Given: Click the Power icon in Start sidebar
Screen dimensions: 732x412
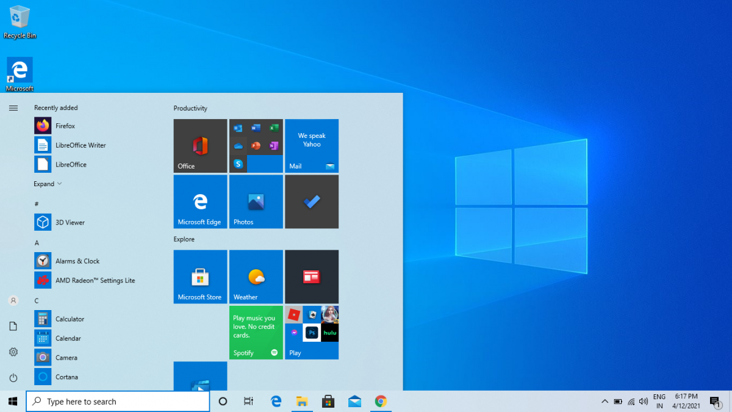Looking at the screenshot, I should click(13, 378).
